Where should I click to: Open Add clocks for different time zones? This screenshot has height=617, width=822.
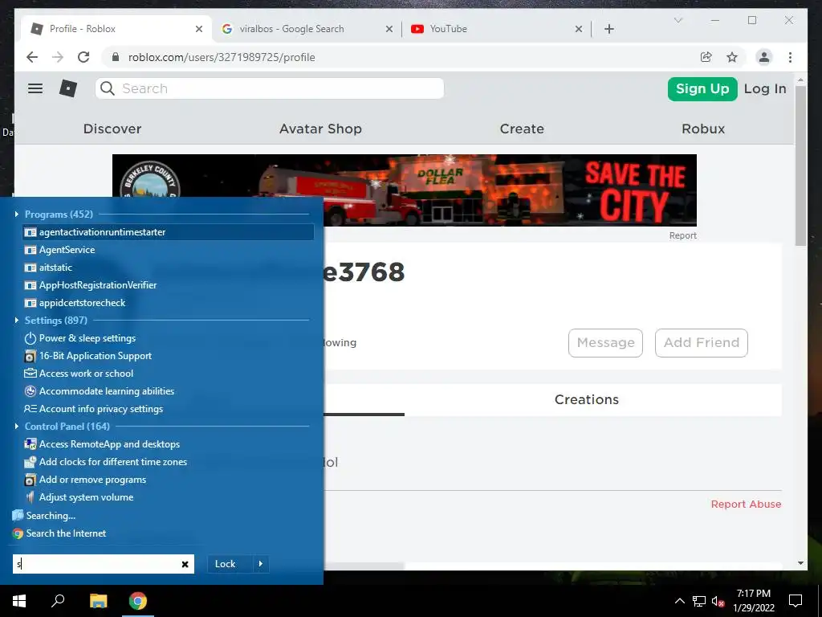point(169,462)
